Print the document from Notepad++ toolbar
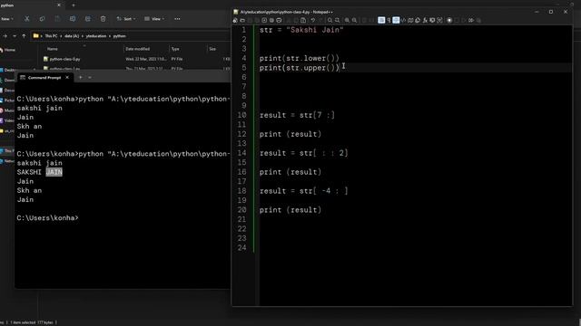 [279, 20]
